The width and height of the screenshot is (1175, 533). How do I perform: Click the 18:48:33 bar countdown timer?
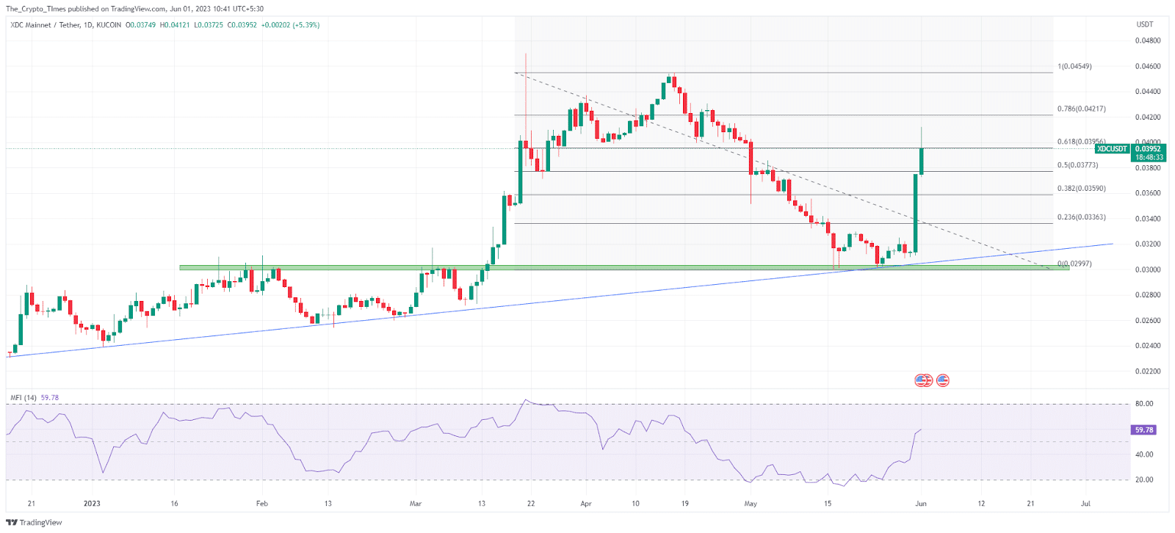pyautogui.click(x=1149, y=157)
